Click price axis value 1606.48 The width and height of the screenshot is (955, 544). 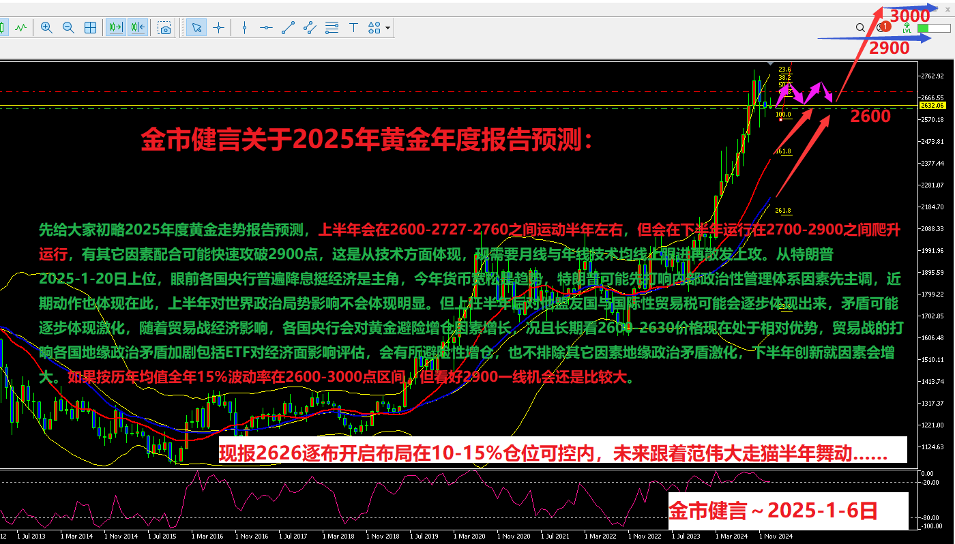tap(931, 337)
